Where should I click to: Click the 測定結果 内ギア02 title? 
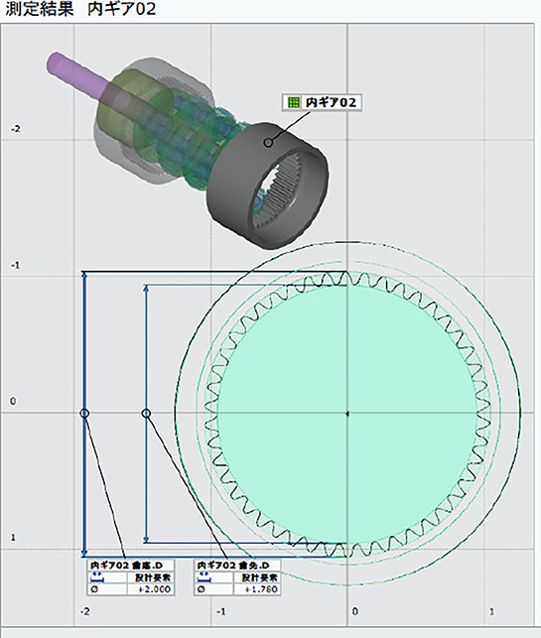click(80, 9)
